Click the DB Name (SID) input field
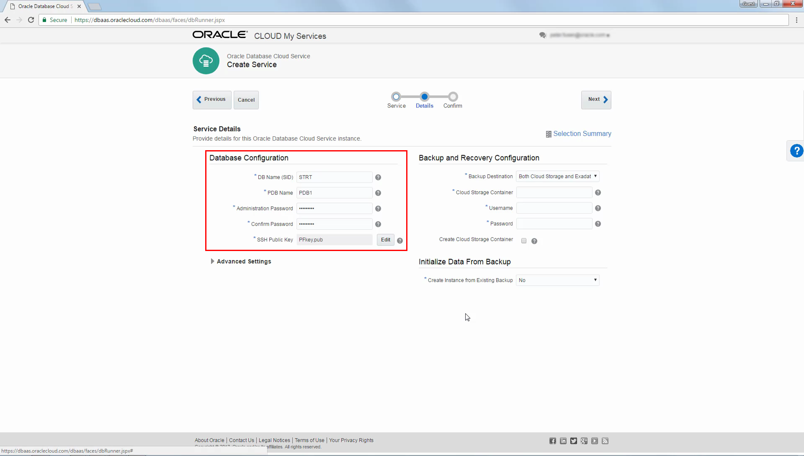Screen dimensions: 804x456 [335, 177]
